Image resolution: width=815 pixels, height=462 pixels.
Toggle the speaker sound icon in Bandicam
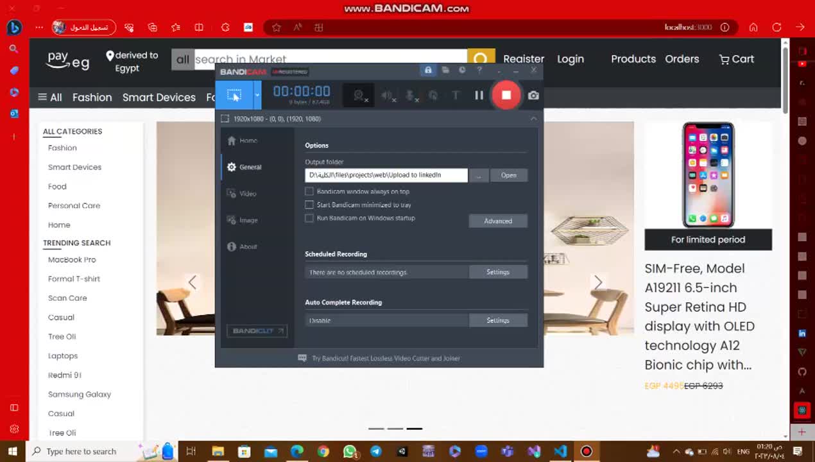[387, 96]
